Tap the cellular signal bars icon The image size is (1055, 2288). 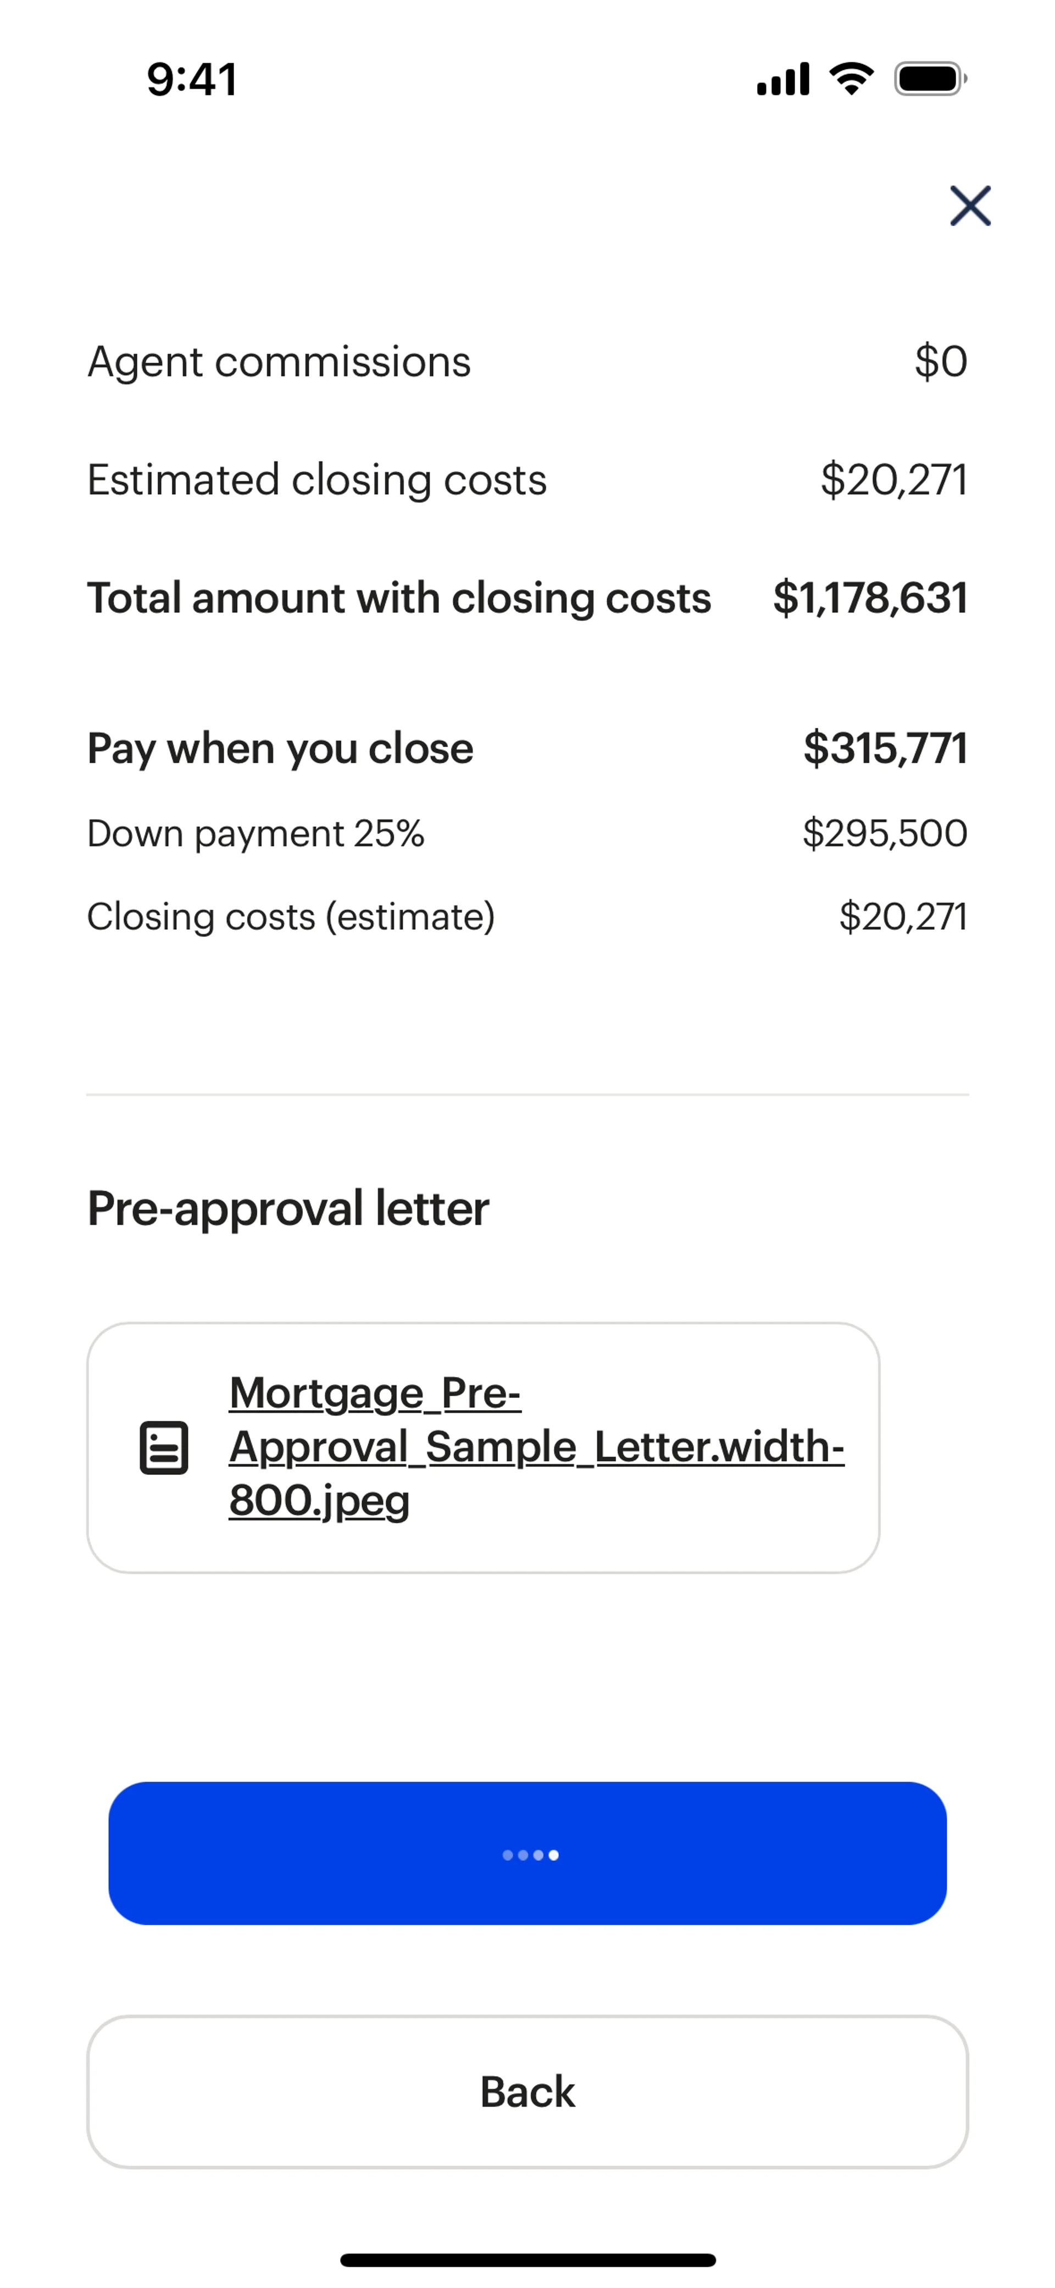pos(782,79)
